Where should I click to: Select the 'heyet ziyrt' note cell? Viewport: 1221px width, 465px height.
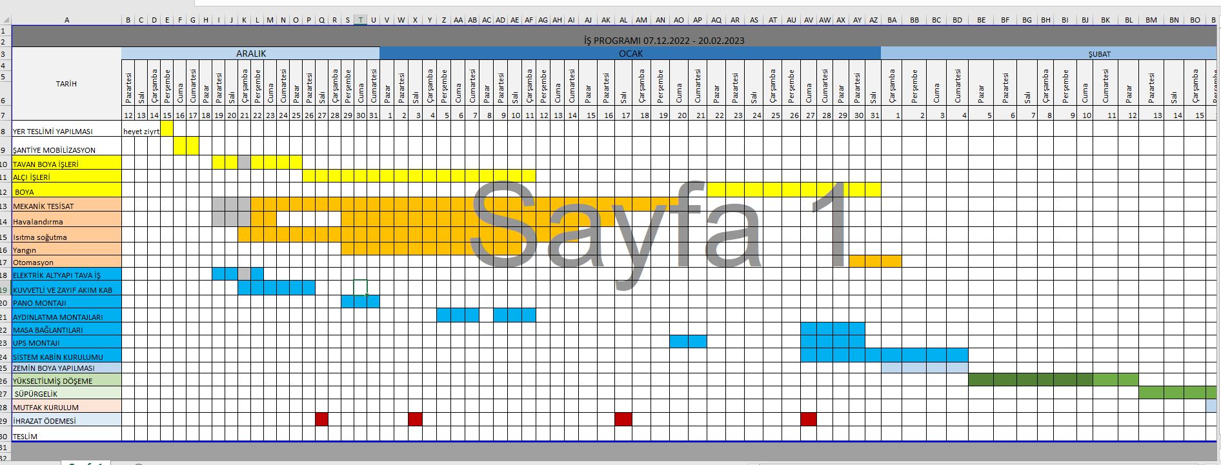(x=141, y=131)
